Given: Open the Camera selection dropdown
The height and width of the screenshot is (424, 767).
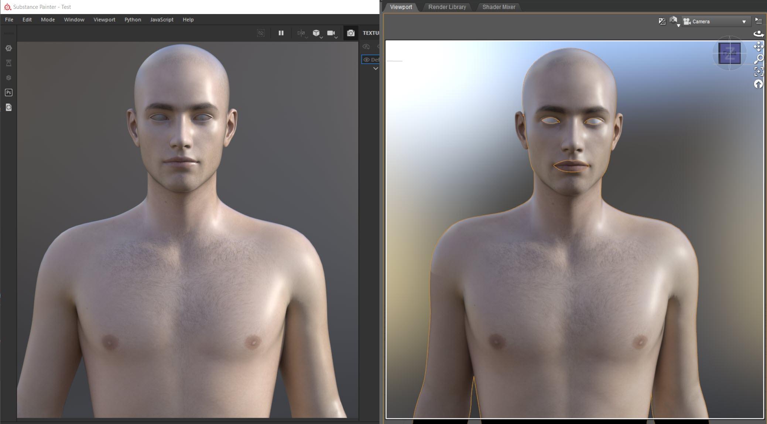Looking at the screenshot, I should point(715,21).
